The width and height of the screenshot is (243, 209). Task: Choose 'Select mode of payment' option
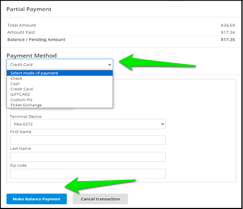point(60,73)
